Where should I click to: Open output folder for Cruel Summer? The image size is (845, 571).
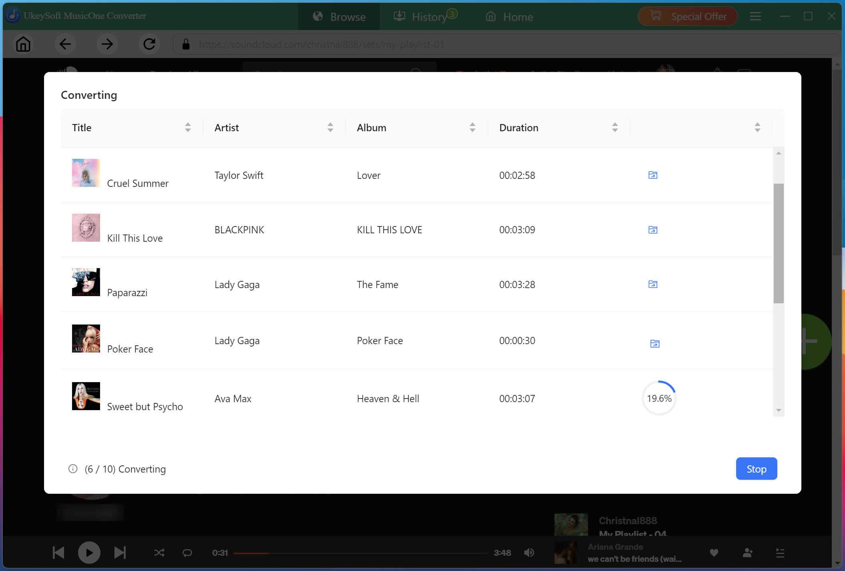click(652, 175)
